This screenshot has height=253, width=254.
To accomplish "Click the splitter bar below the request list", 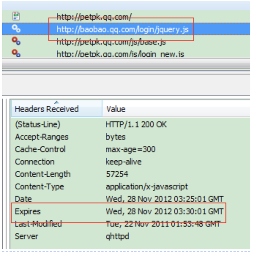I will click(126, 64).
